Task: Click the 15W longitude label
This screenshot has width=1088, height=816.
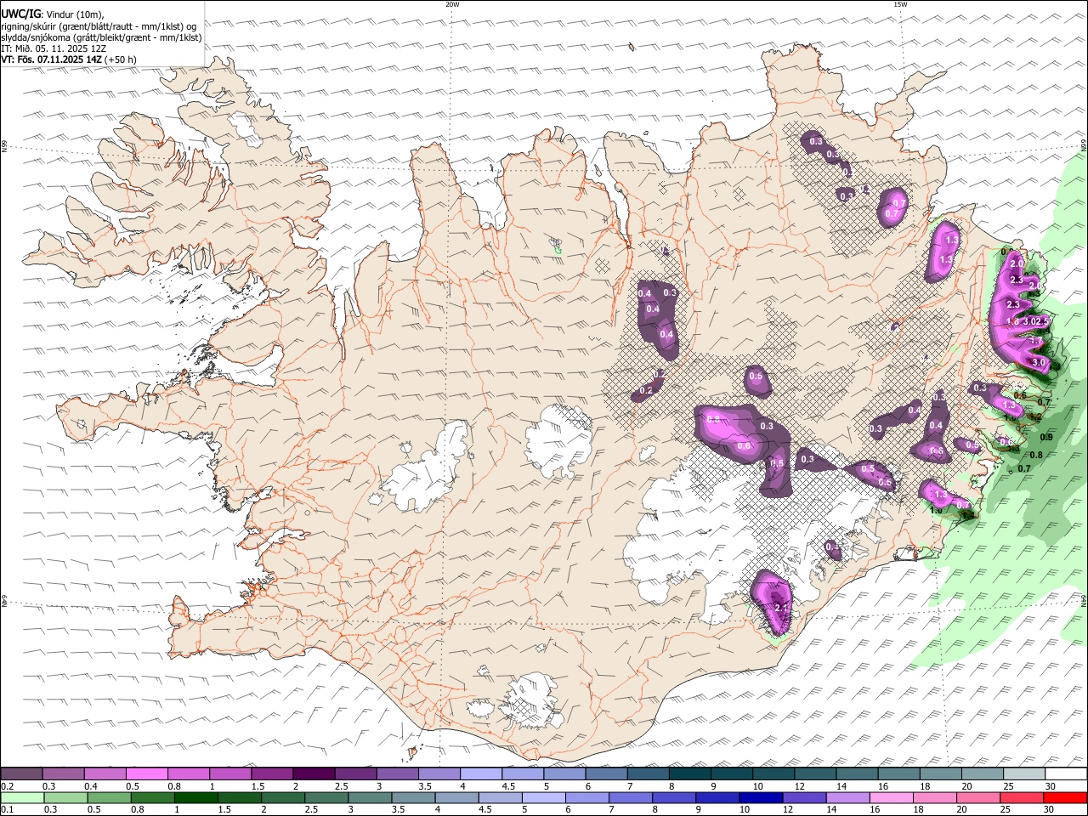Action: click(900, 4)
